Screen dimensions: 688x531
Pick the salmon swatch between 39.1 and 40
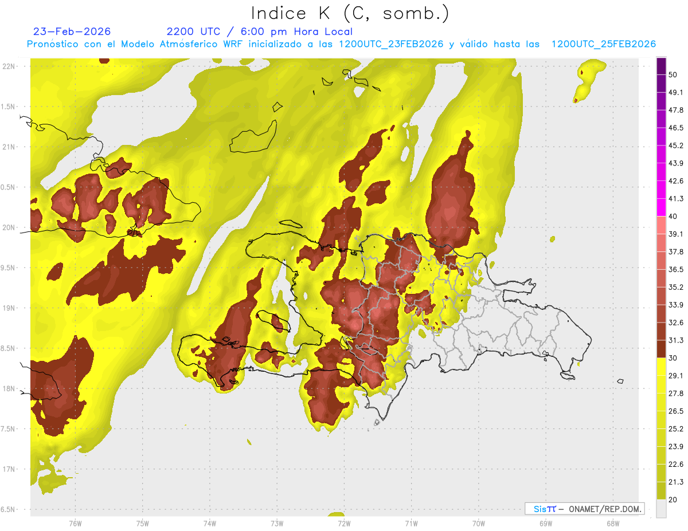pyautogui.click(x=661, y=225)
